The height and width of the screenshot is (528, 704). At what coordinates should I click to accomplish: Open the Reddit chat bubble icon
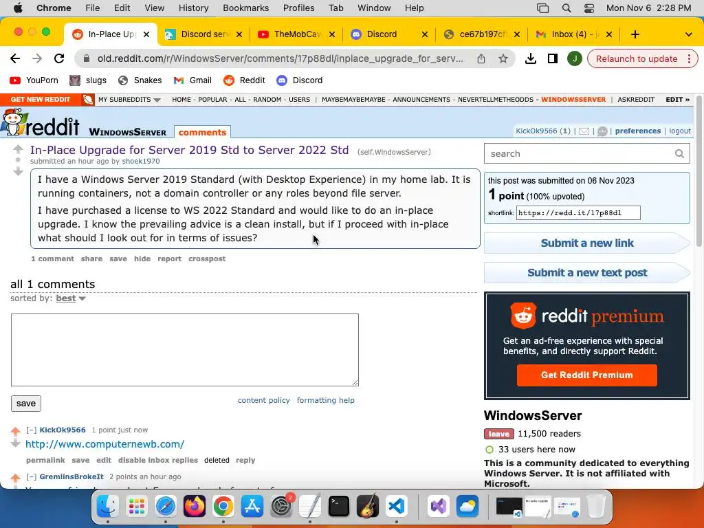pyautogui.click(x=602, y=131)
